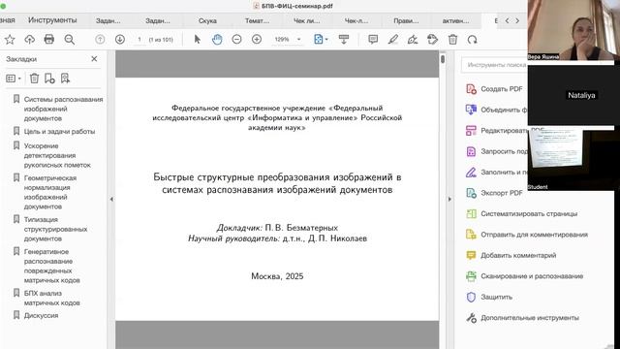Add new bookmark icon in panel
620x349 pixels.
(x=49, y=79)
